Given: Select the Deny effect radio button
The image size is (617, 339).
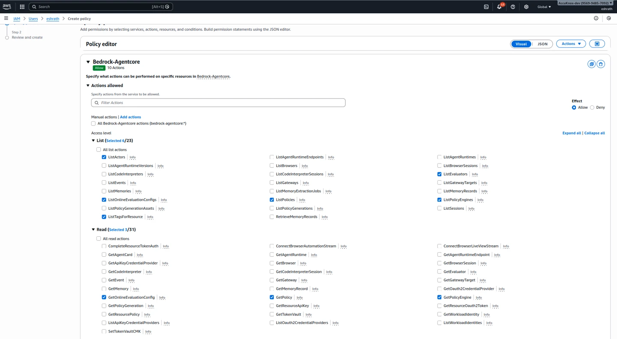Looking at the screenshot, I should pos(592,107).
